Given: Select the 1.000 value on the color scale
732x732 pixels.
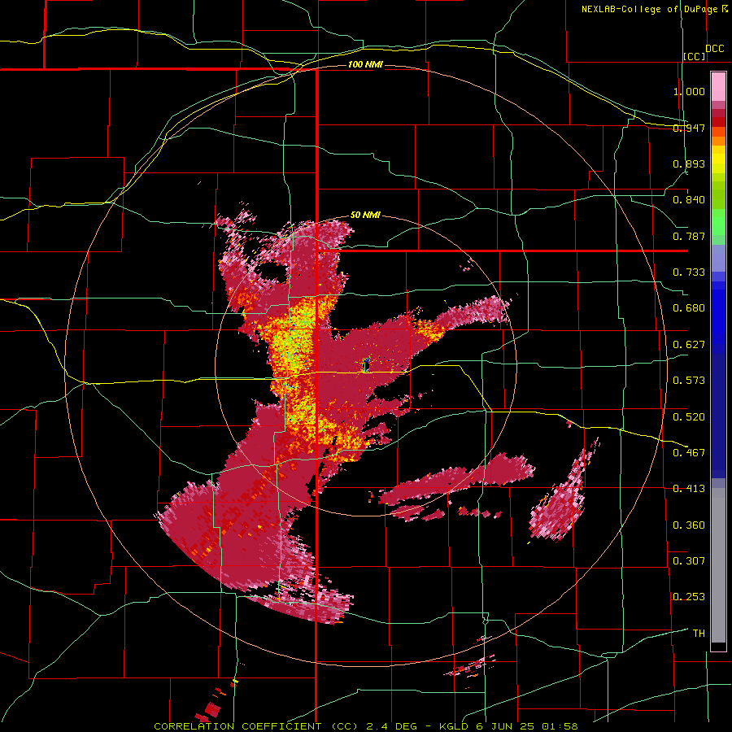Looking at the screenshot, I should point(689,91).
